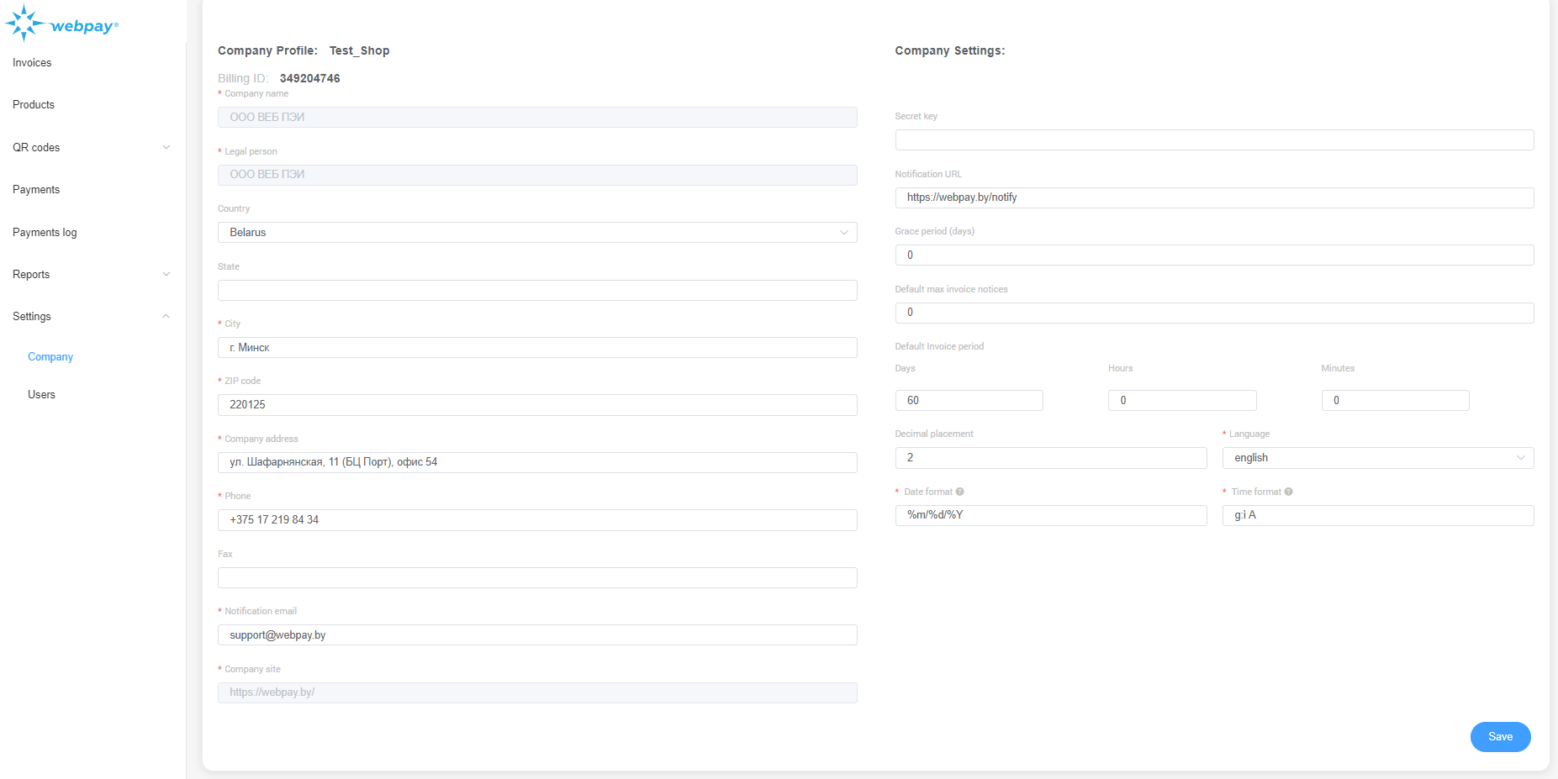The width and height of the screenshot is (1558, 779).
Task: Edit the Notification URL field
Action: tap(1214, 197)
